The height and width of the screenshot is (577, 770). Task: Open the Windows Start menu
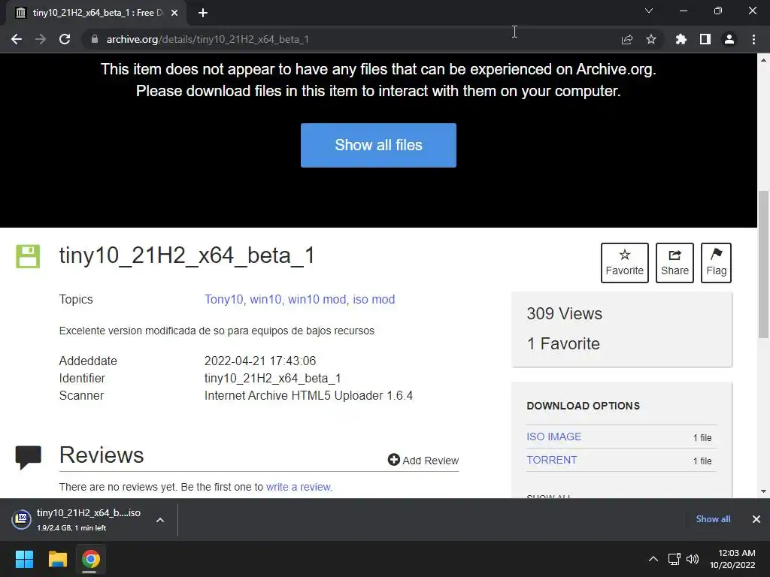(x=24, y=559)
